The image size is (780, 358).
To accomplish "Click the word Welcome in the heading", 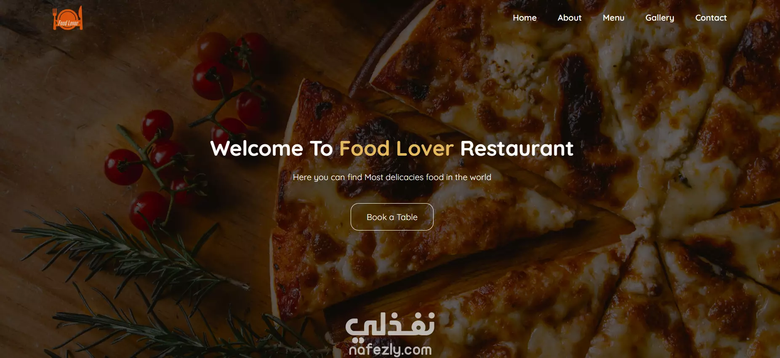I will pyautogui.click(x=257, y=149).
